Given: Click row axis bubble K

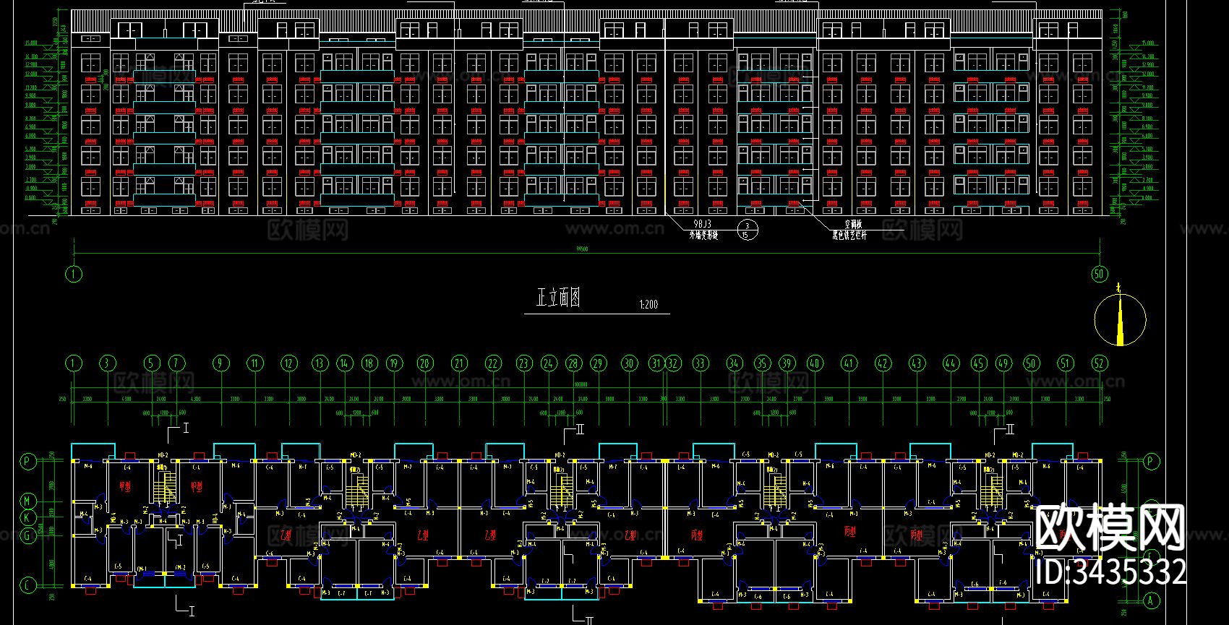Looking at the screenshot, I should 27,517.
